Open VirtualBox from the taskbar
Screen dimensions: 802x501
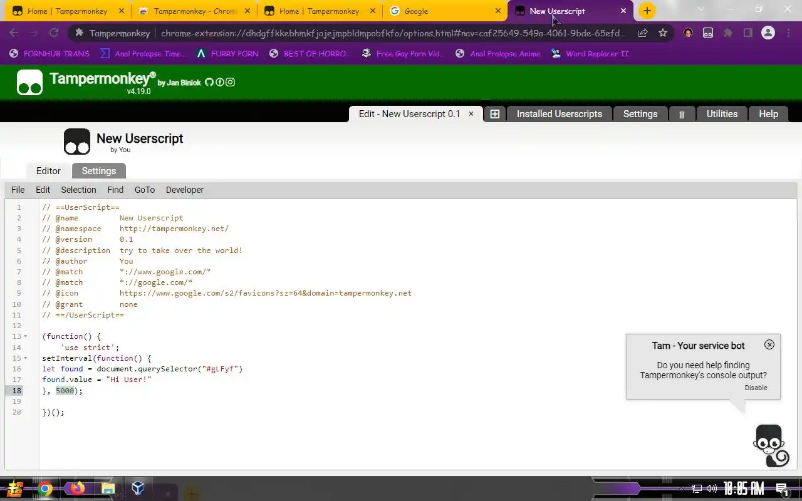click(x=138, y=488)
